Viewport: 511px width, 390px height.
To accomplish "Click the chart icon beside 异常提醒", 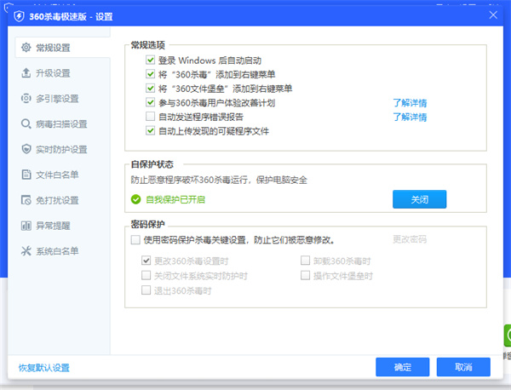I will pyautogui.click(x=26, y=226).
